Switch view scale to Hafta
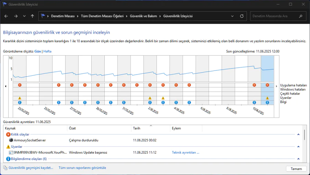This screenshot has height=175, width=310. click(48, 51)
